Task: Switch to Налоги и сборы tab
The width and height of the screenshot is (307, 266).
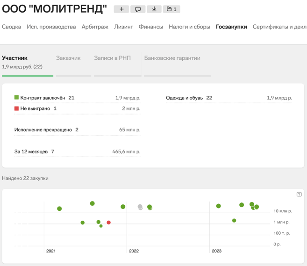Action: (x=190, y=27)
